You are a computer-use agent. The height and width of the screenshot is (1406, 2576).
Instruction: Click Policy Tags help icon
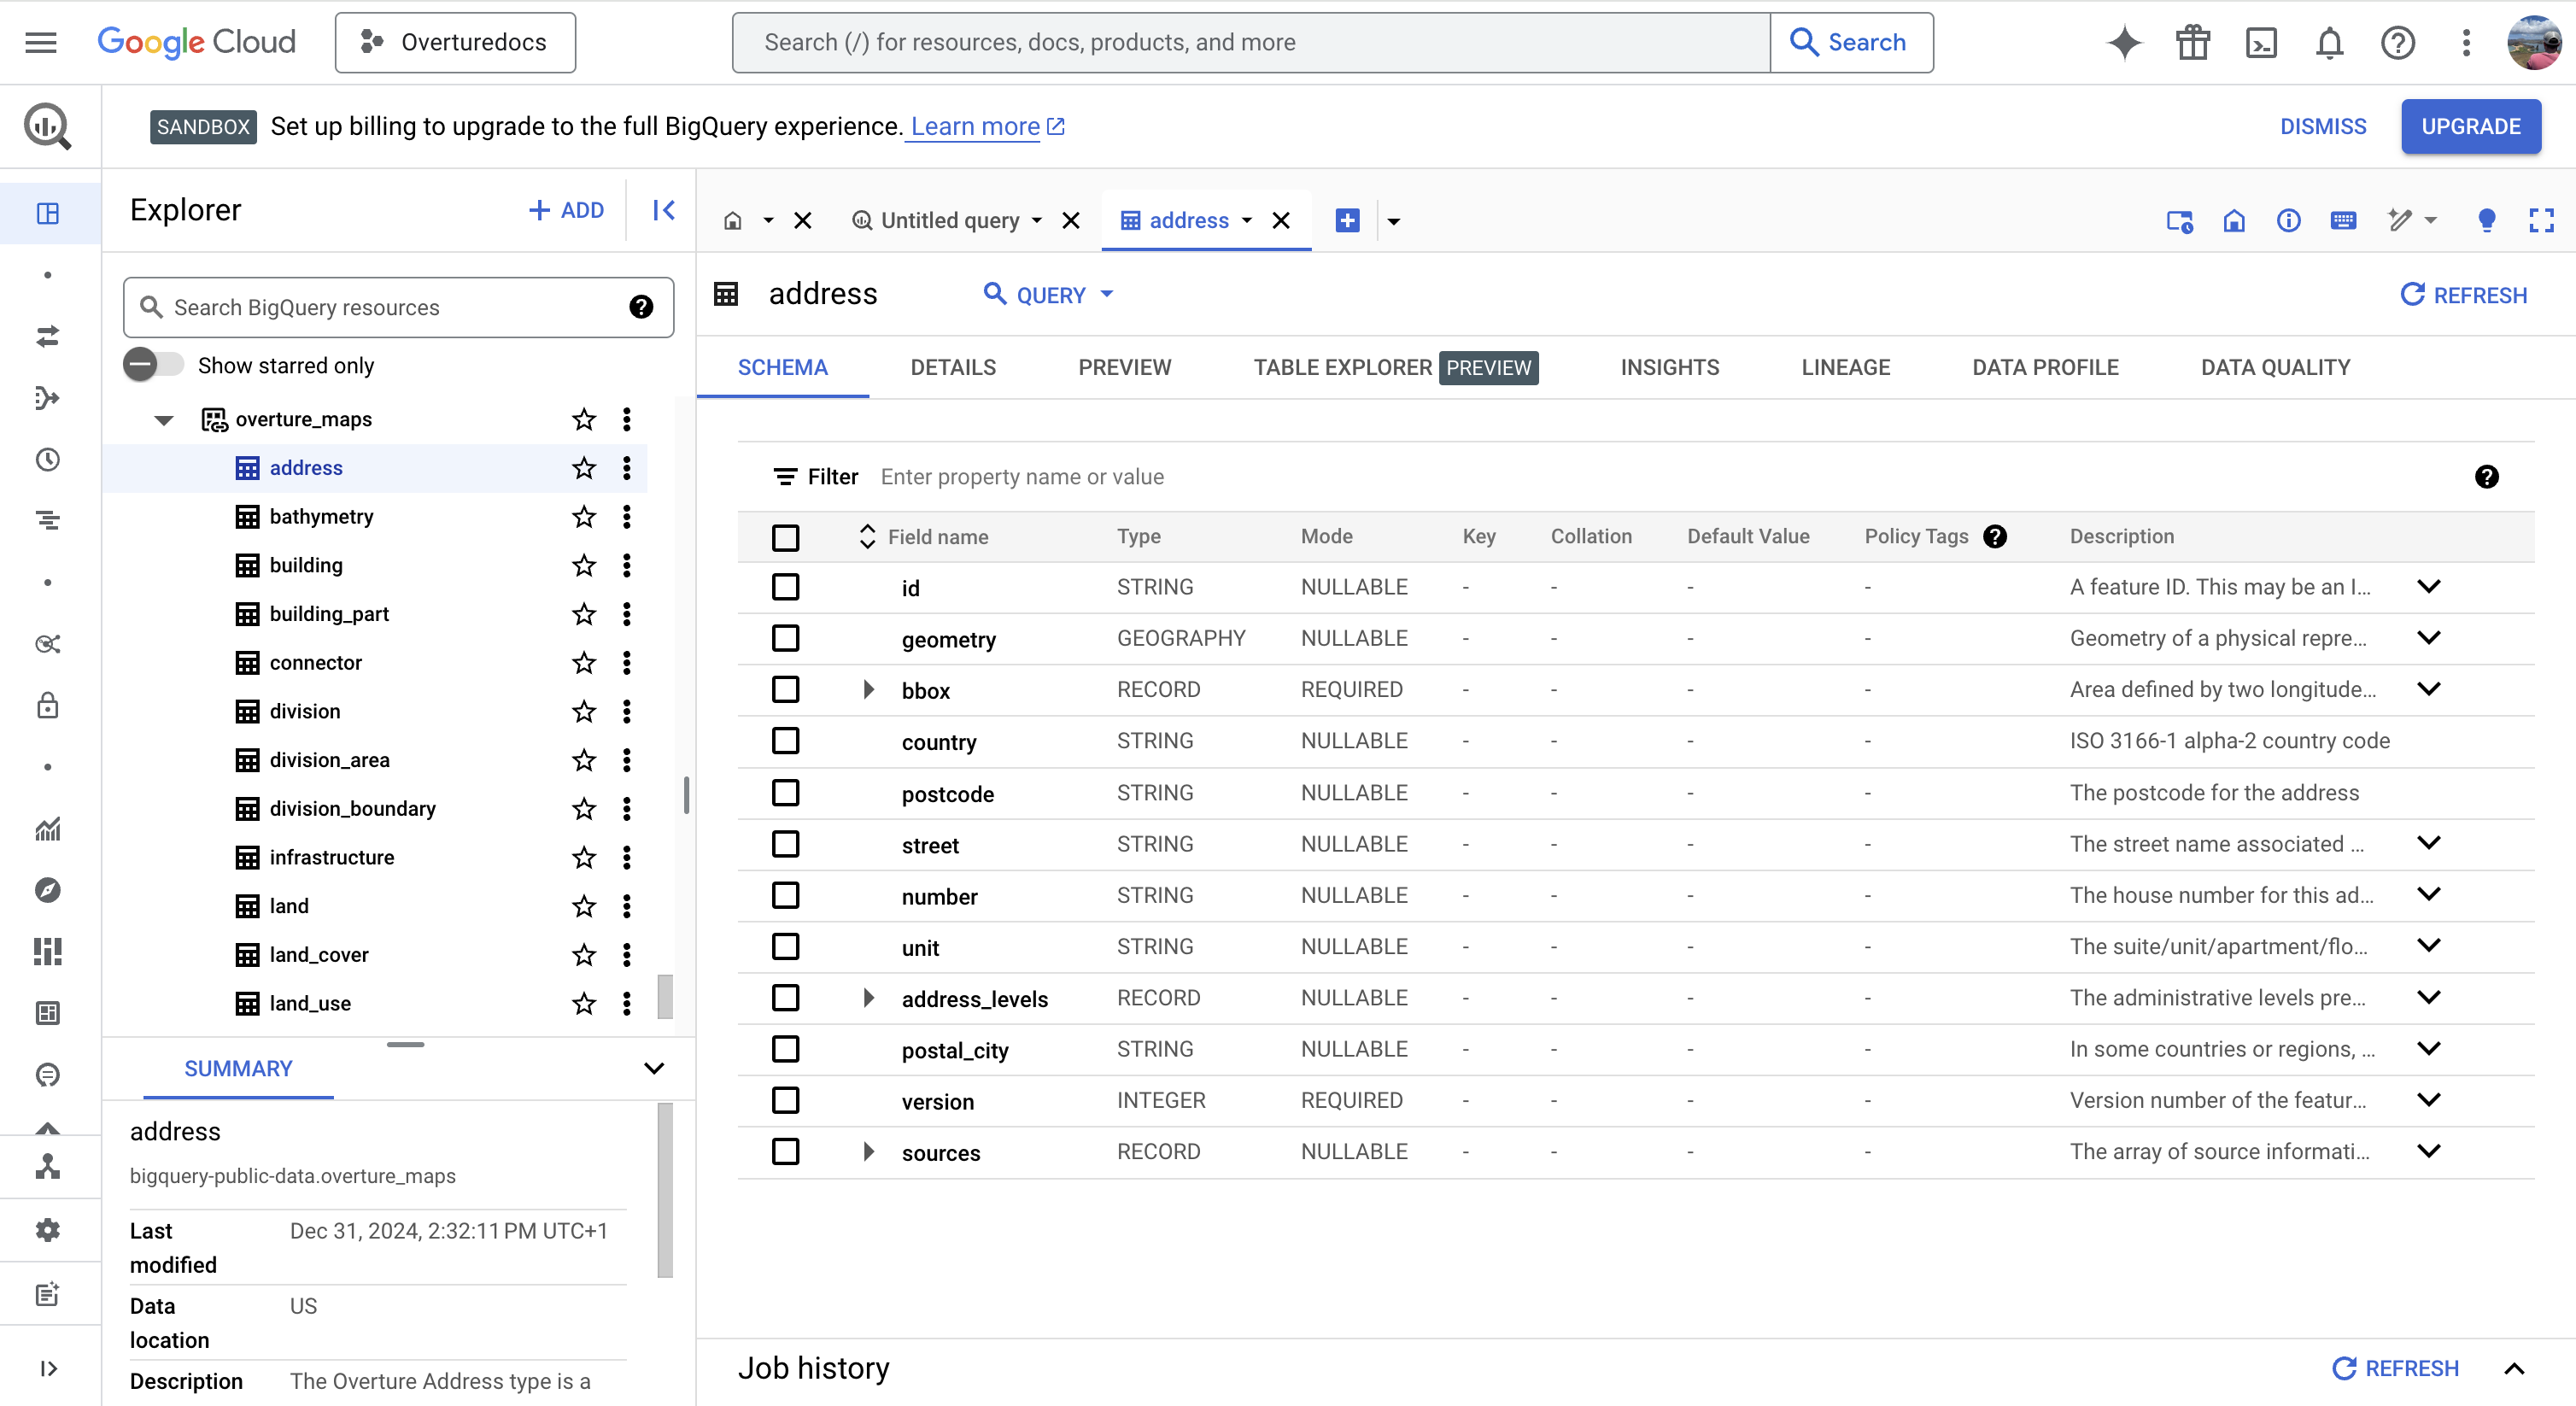(1995, 536)
